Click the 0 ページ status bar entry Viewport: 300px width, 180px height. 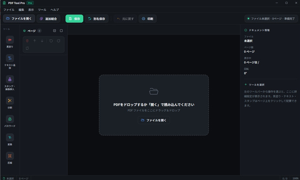pos(24,179)
